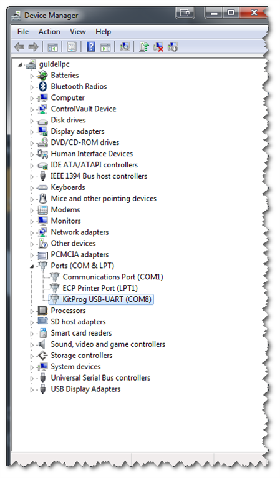Click the Properties sheet toolbar icon
Viewport: 280px width, 478px height.
coord(72,47)
